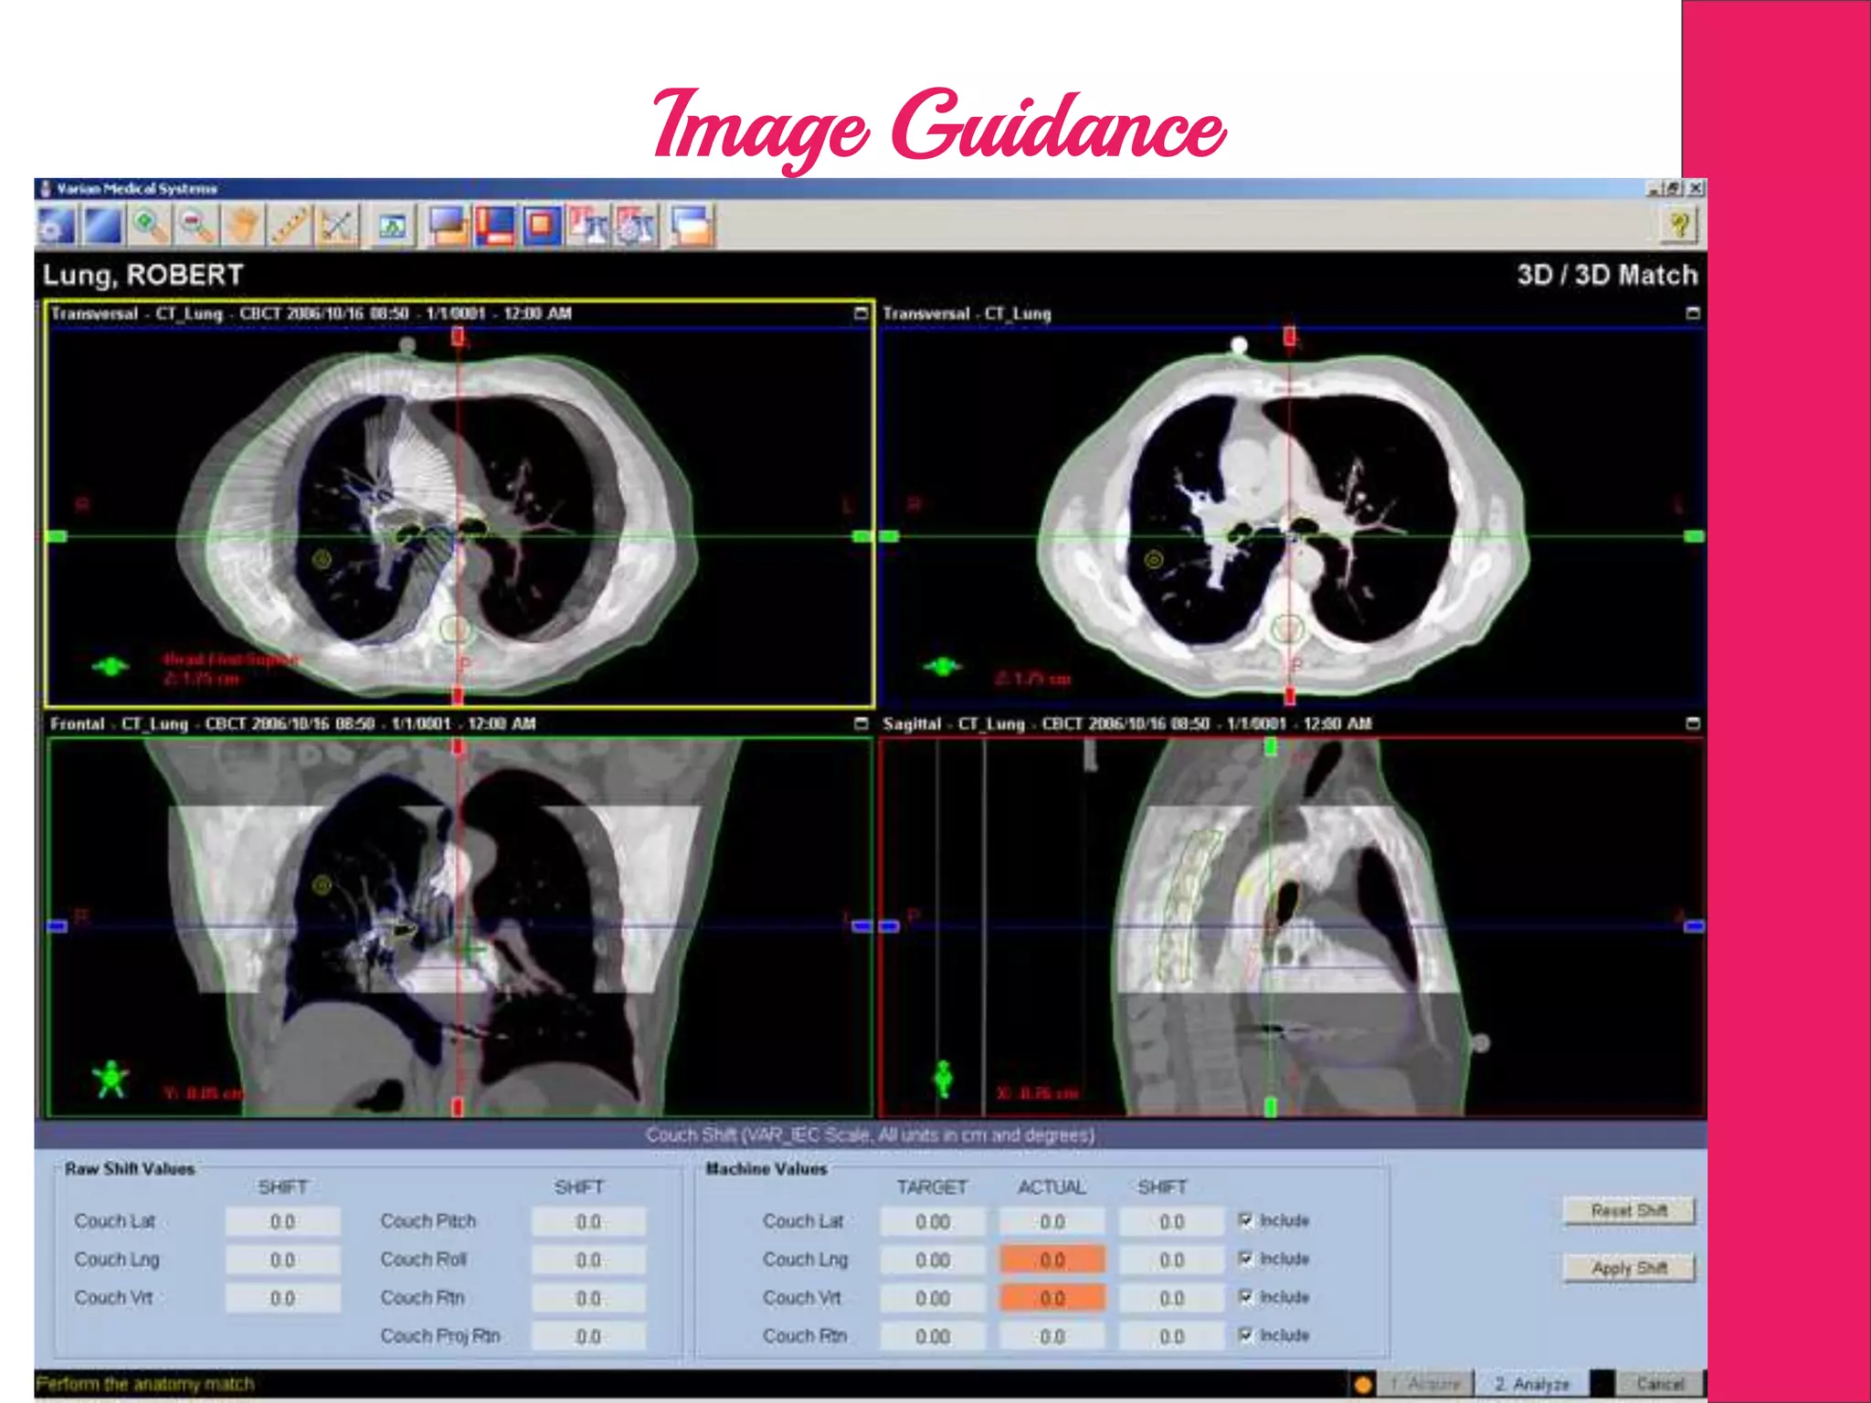
Task: Click the '3D / 3D Match' heading
Action: pyautogui.click(x=1607, y=275)
